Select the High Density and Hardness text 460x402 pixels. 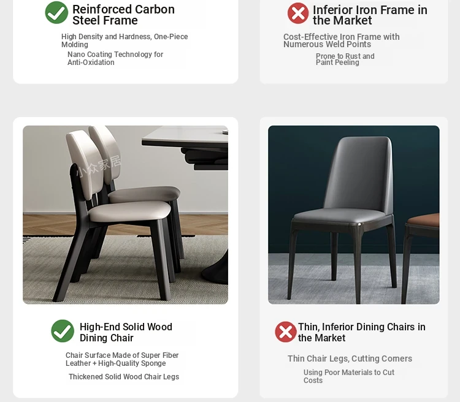(125, 40)
